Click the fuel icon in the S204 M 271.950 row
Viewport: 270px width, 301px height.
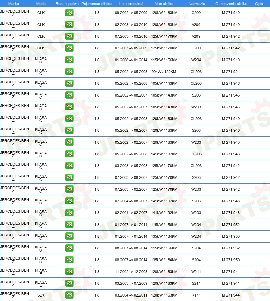pyautogui.click(x=69, y=260)
